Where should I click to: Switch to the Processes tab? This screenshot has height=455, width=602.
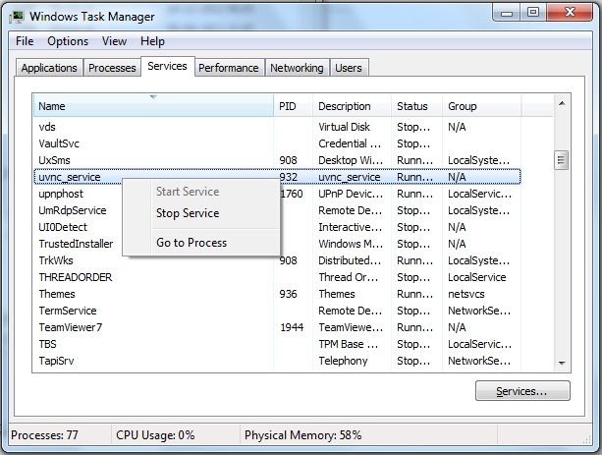pos(112,68)
